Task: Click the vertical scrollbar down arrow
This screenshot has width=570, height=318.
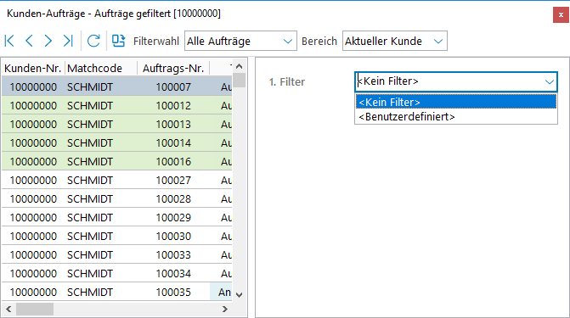Action: (239, 295)
